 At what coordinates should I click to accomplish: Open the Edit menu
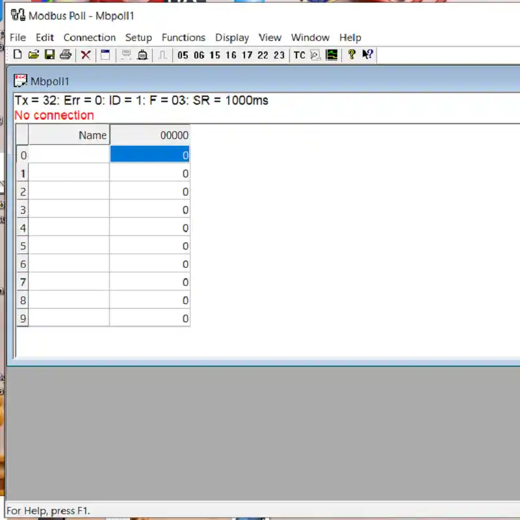point(45,38)
